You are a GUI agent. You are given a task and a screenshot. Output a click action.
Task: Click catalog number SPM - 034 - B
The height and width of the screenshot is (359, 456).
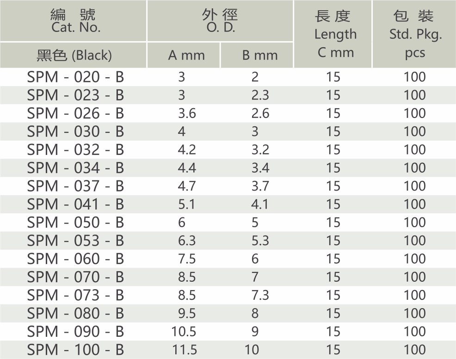[x=75, y=168]
